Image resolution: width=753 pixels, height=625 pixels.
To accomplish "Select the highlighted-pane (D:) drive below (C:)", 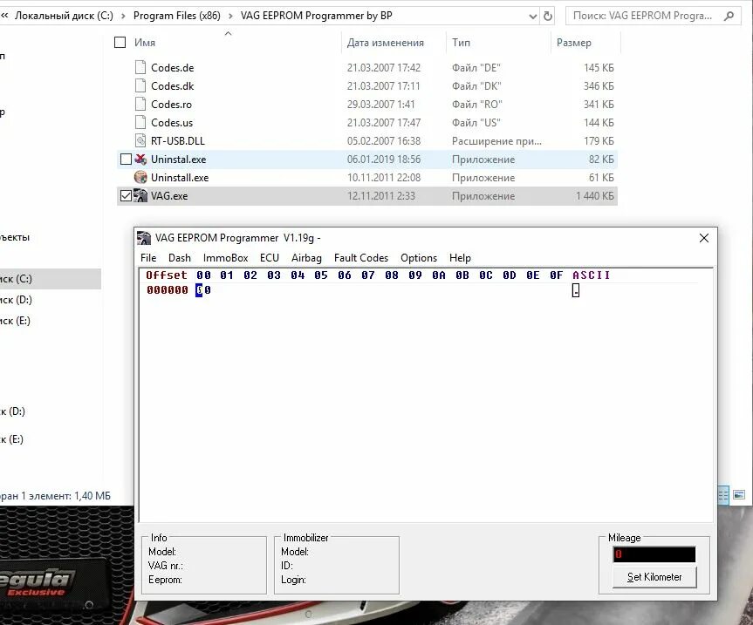I will click(16, 300).
